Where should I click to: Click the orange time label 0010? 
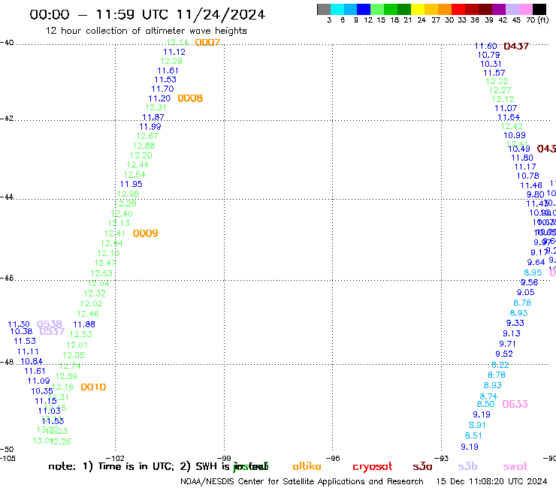(93, 387)
